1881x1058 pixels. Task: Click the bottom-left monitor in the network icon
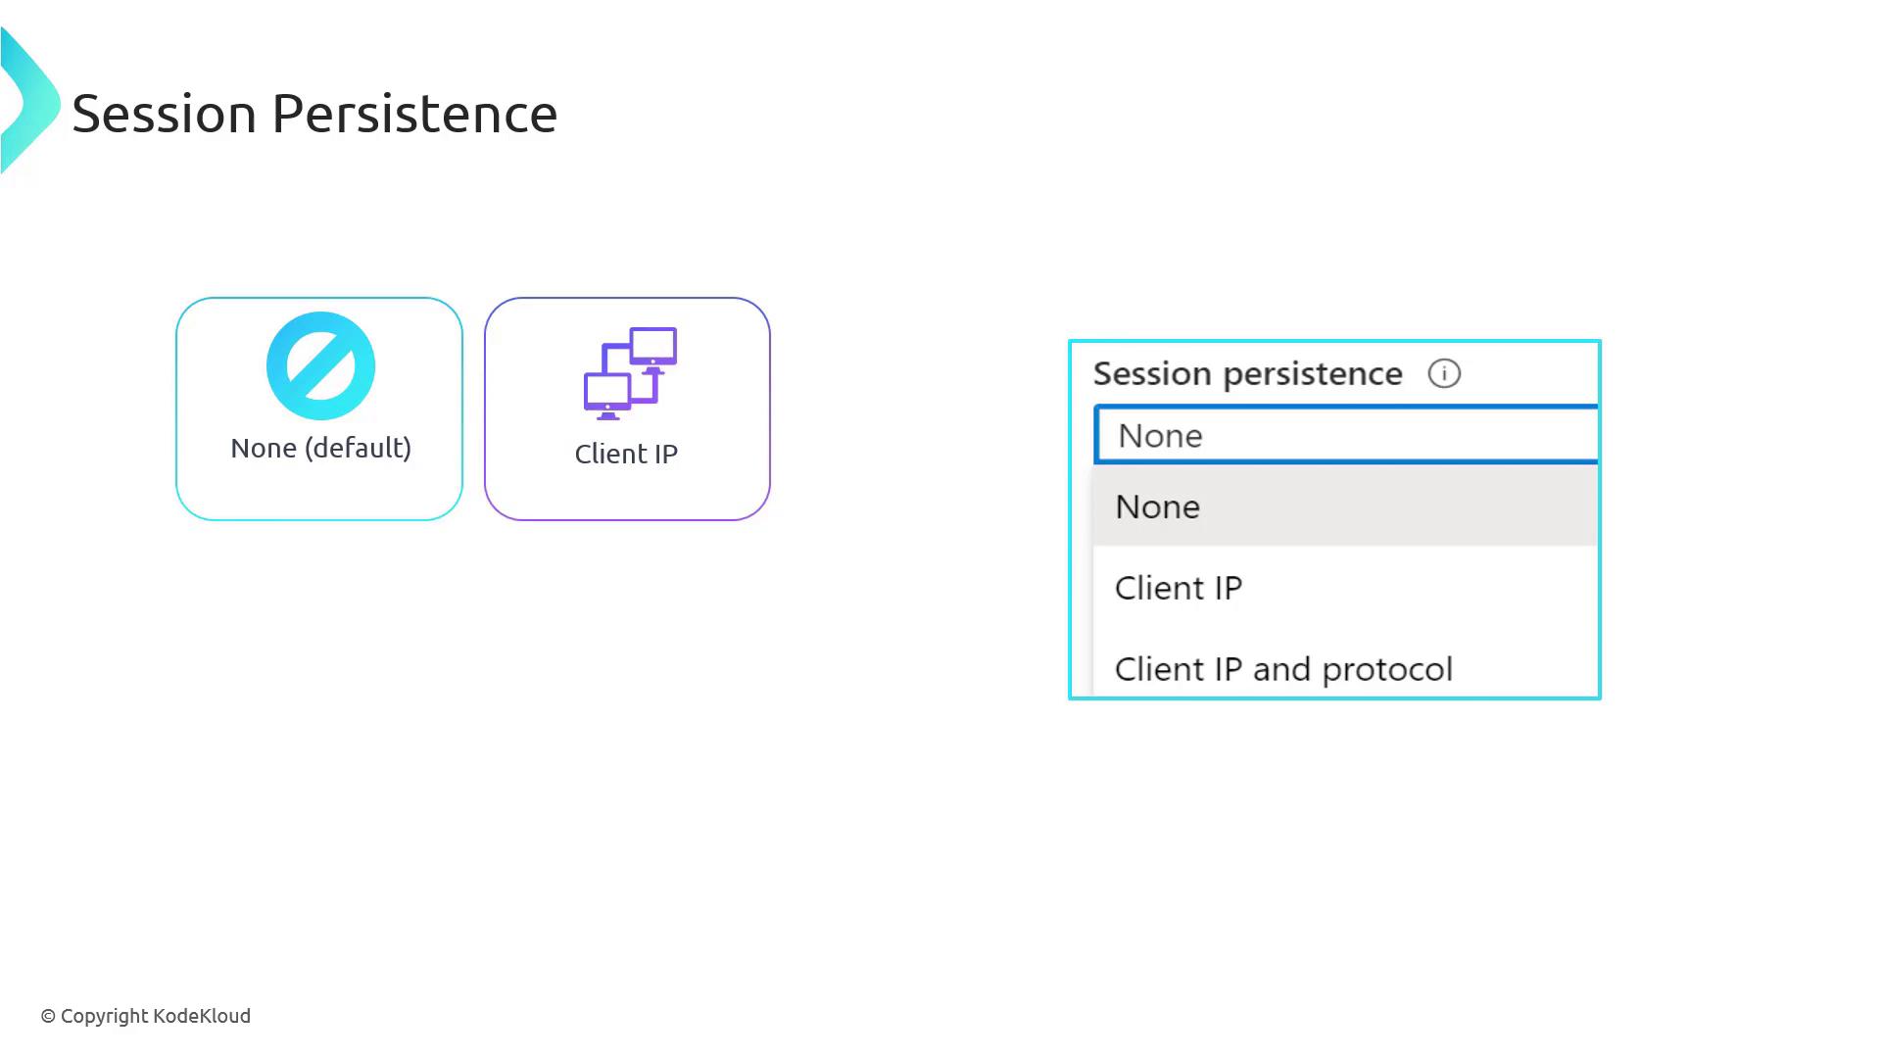[x=607, y=394]
